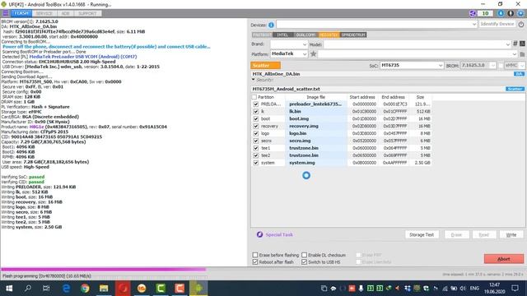Image resolution: width=527 pixels, height=296 pixels.
Task: Click the Android ToolBox taskbar icon
Action: pyautogui.click(x=198, y=289)
